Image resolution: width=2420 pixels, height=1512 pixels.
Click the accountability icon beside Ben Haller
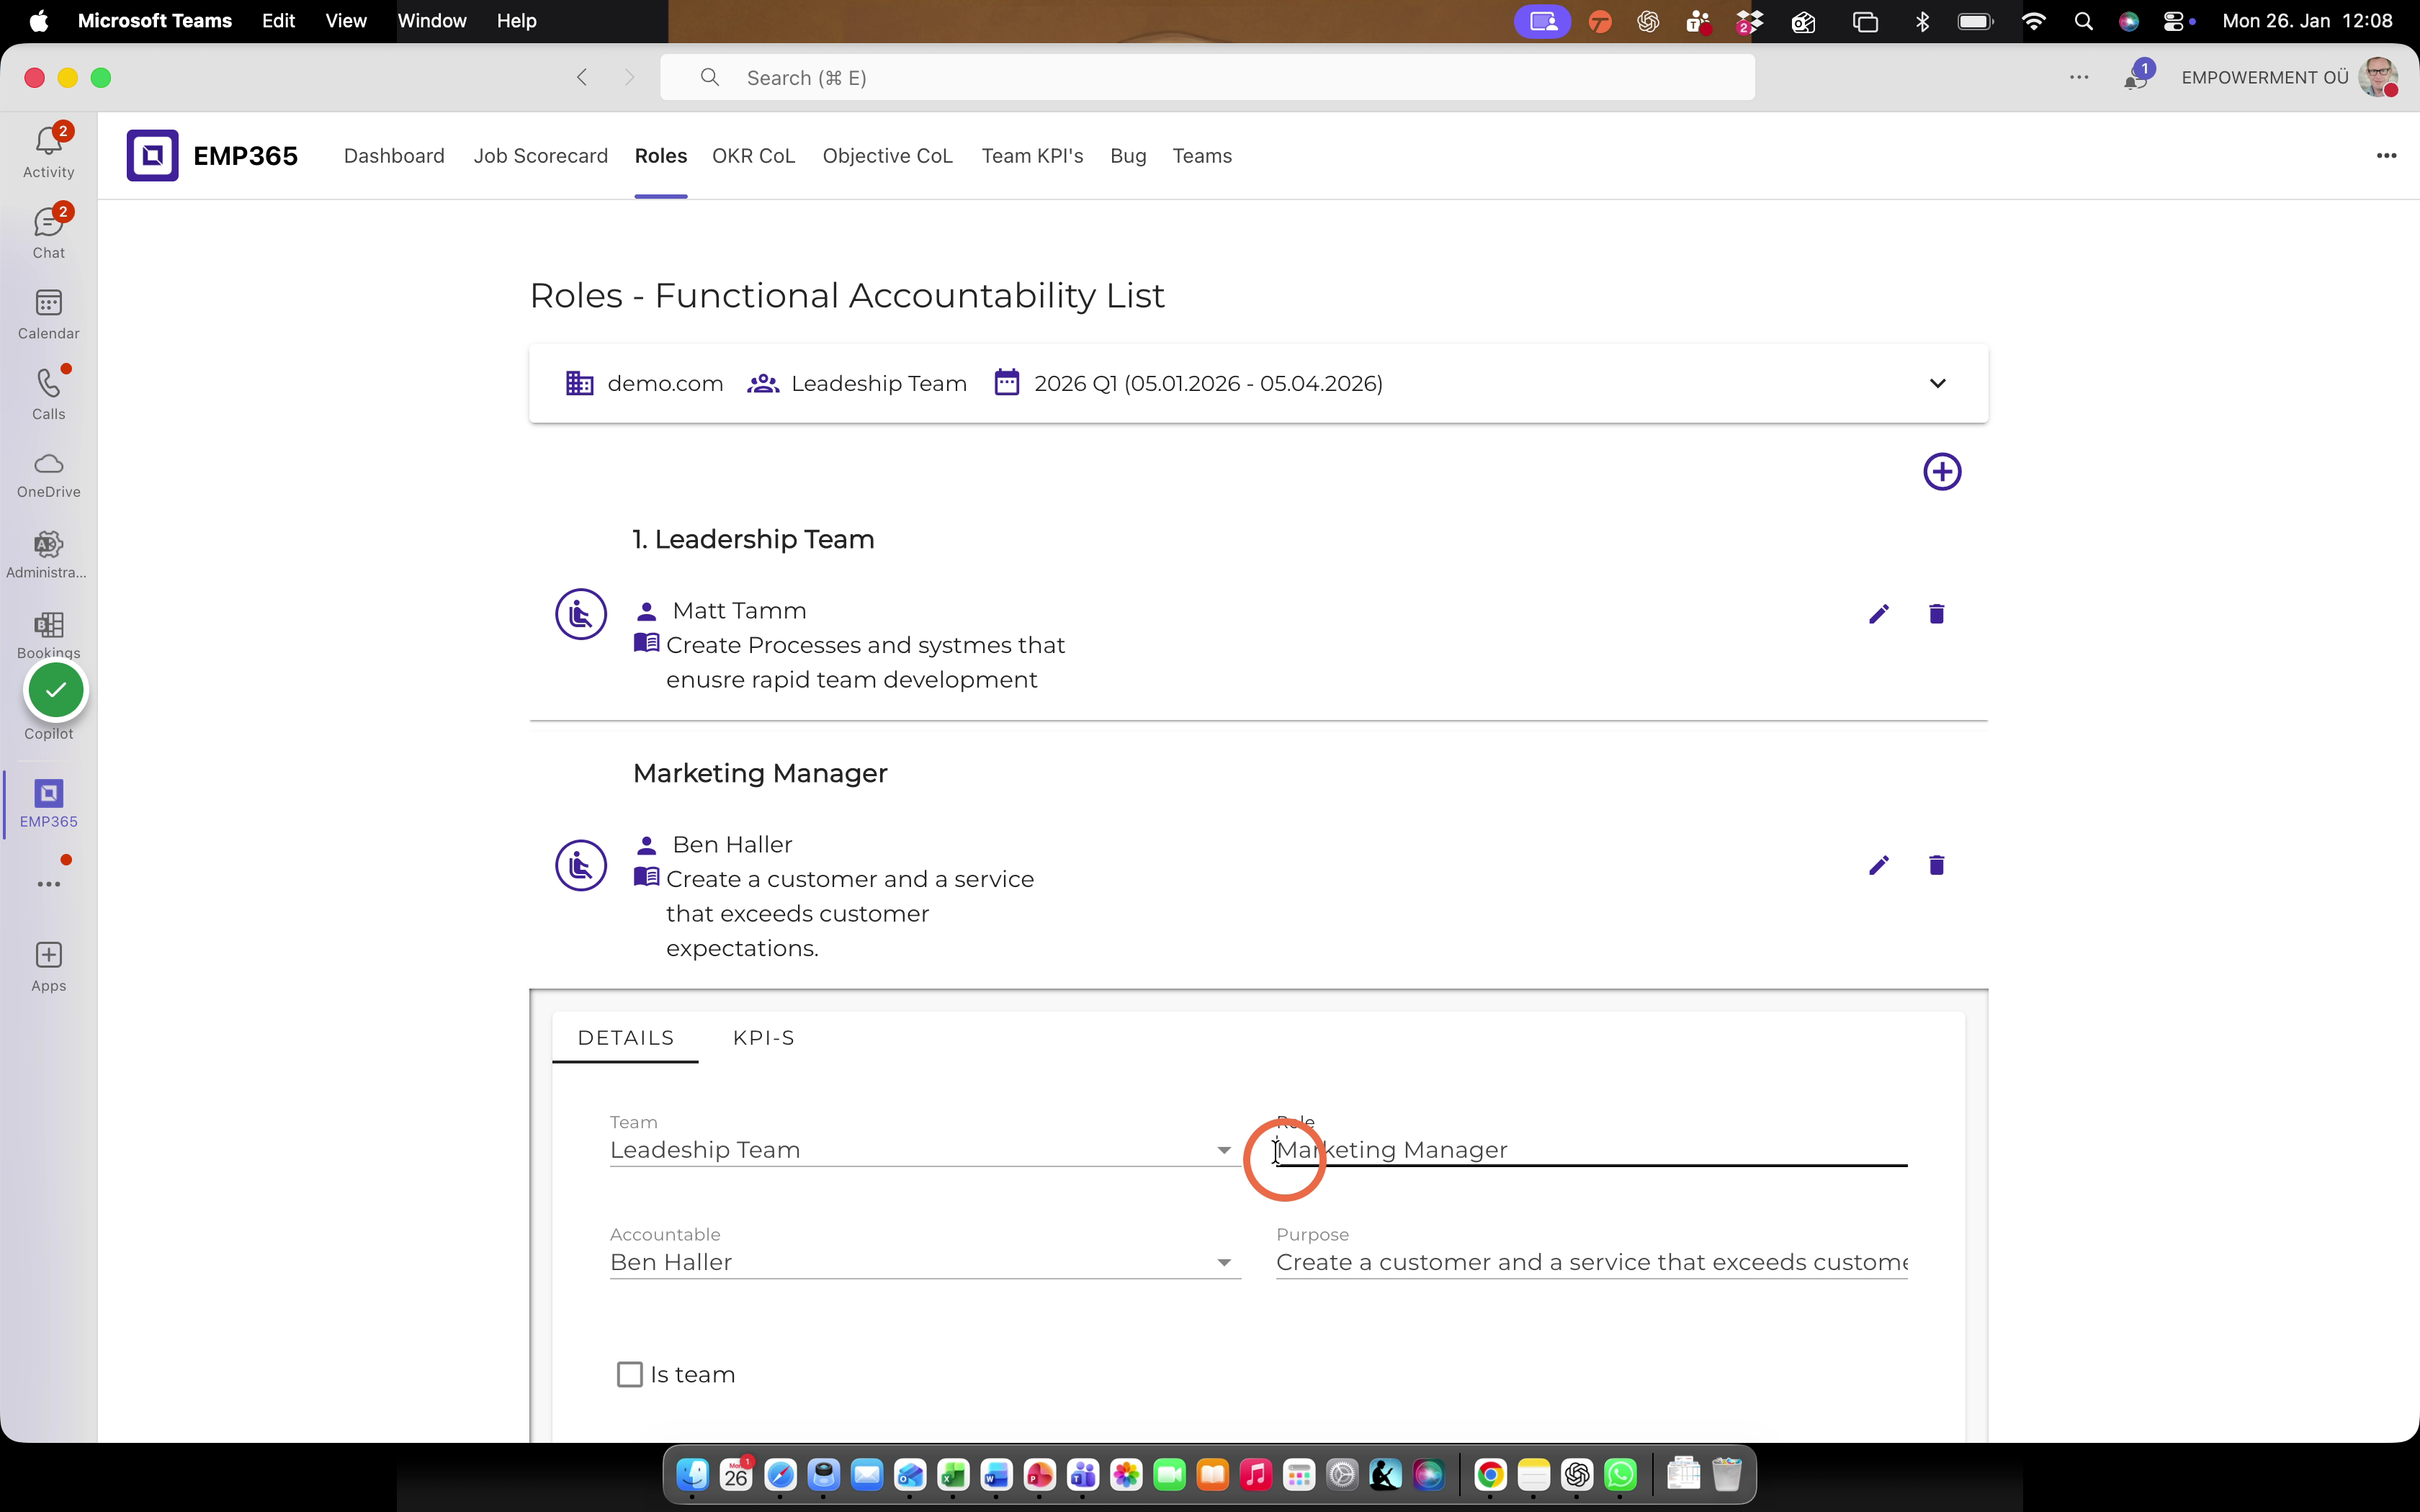[581, 865]
